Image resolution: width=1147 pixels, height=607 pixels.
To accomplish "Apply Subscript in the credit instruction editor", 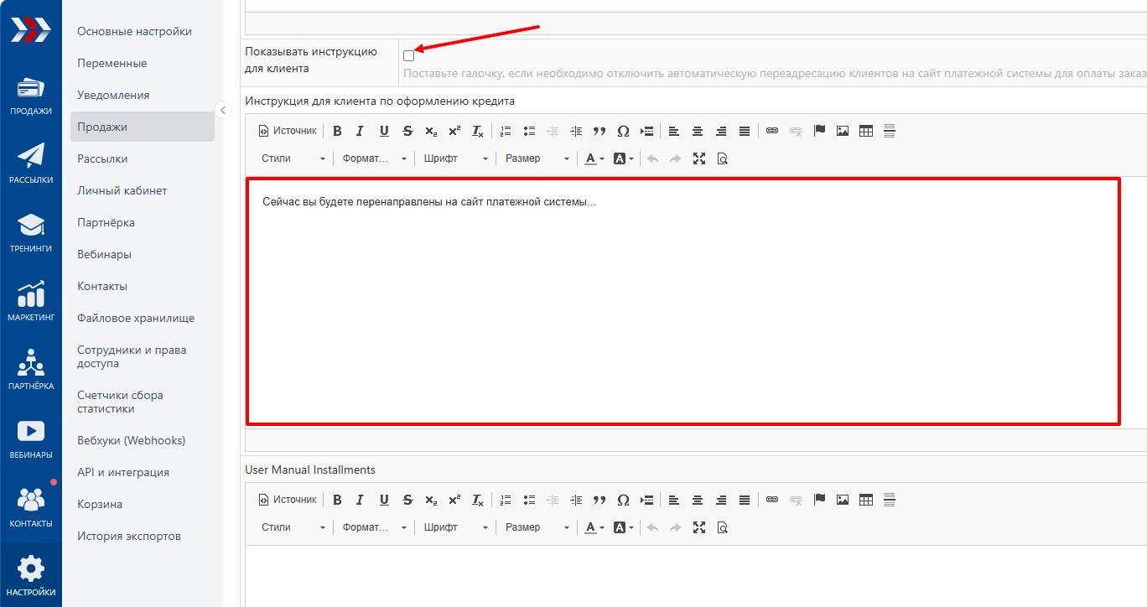I will click(431, 131).
